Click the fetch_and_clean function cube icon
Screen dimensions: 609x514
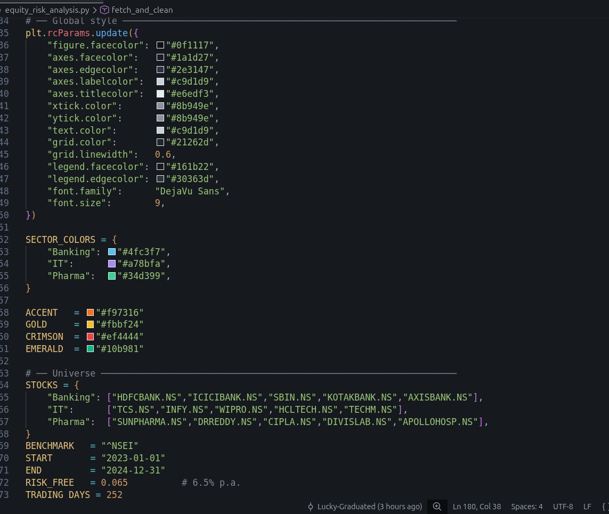[104, 10]
